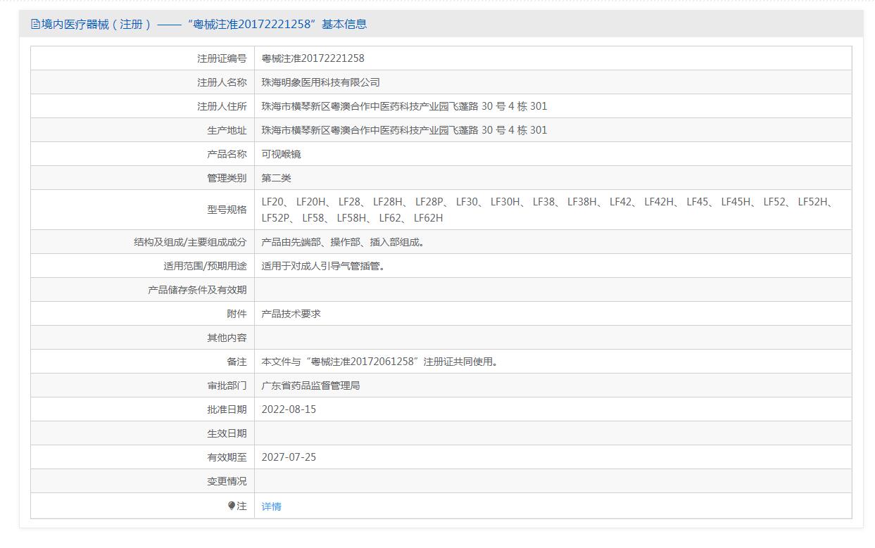Click registration number value 粤械注准20172221258 in the table
The image size is (875, 548).
tap(313, 58)
